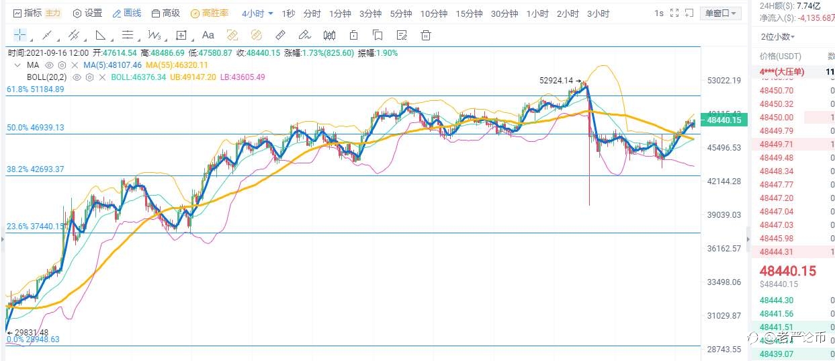Screen dimensions: 835x361
Task: Switch to 3分钟 timeframe
Action: tap(370, 13)
